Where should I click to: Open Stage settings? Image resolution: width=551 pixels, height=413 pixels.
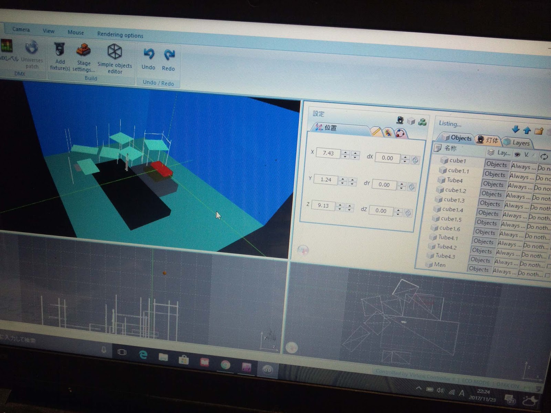(x=84, y=58)
